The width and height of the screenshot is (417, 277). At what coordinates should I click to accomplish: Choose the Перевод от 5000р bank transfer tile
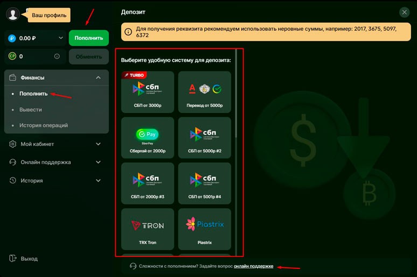tap(205, 91)
